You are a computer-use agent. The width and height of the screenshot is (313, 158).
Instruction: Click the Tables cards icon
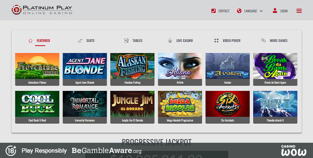[127, 41]
